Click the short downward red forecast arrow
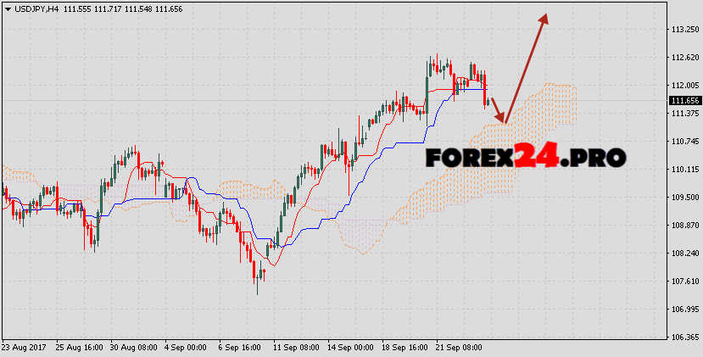703x357 pixels. pyautogui.click(x=498, y=109)
